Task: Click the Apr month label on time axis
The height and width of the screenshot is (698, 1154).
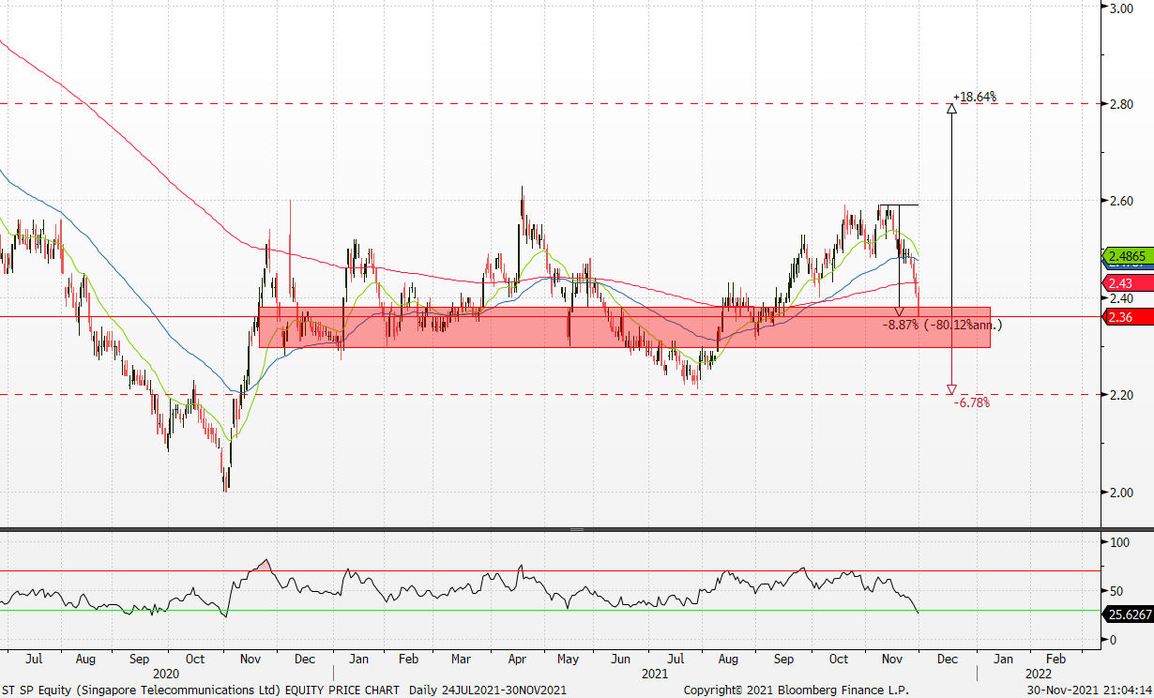Action: pyautogui.click(x=516, y=660)
